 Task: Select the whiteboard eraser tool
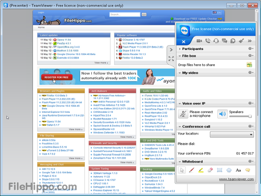click(210, 170)
